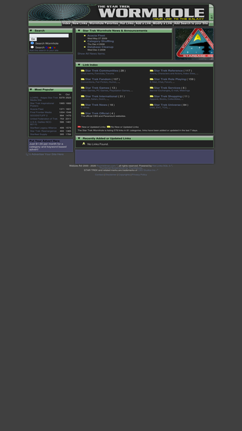The width and height of the screenshot is (242, 431).
Task: Click the Starfleet delta icon beside No Links Found
Action: pyautogui.click(x=84, y=143)
